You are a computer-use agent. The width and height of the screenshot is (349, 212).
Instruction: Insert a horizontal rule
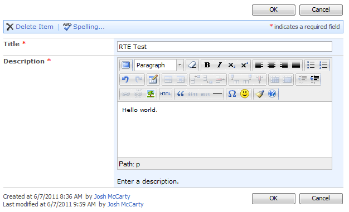(x=217, y=94)
